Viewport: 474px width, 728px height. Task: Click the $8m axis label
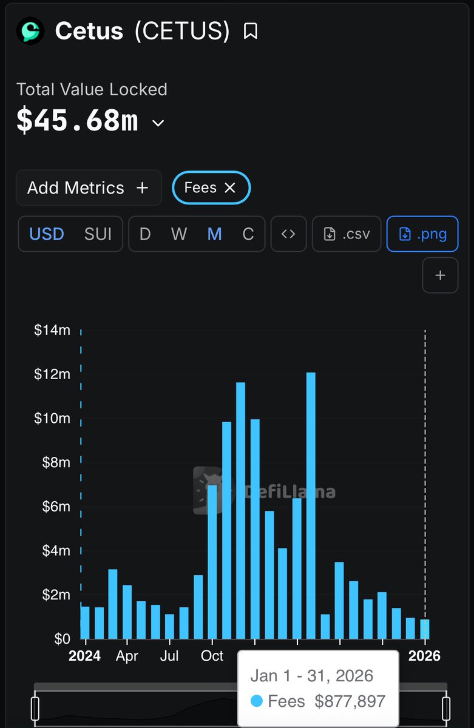pyautogui.click(x=56, y=462)
